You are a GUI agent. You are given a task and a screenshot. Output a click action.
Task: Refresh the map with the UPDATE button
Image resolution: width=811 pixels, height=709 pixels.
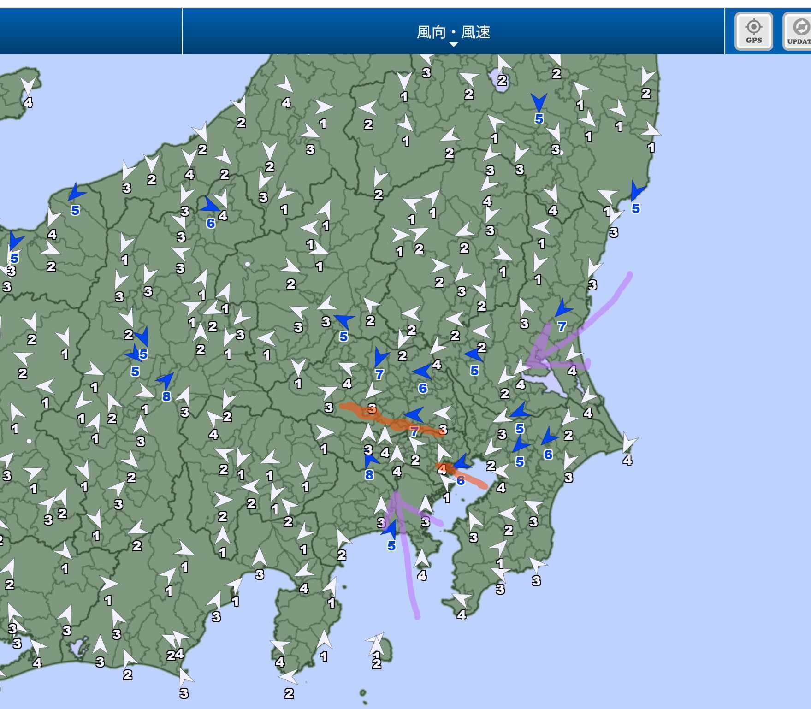click(797, 31)
